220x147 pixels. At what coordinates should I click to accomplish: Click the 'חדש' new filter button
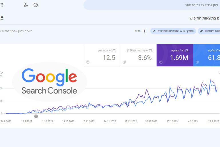[x=141, y=31]
